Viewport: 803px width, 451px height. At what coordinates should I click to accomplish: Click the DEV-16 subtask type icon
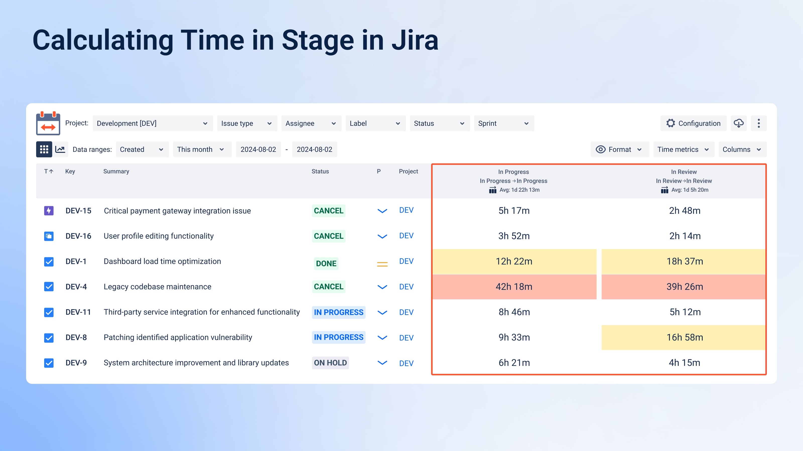click(49, 236)
